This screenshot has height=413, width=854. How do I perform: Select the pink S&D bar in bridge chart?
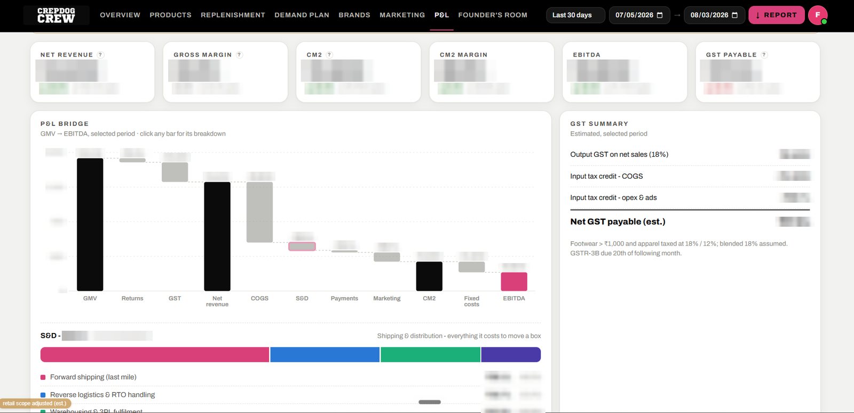click(x=302, y=247)
